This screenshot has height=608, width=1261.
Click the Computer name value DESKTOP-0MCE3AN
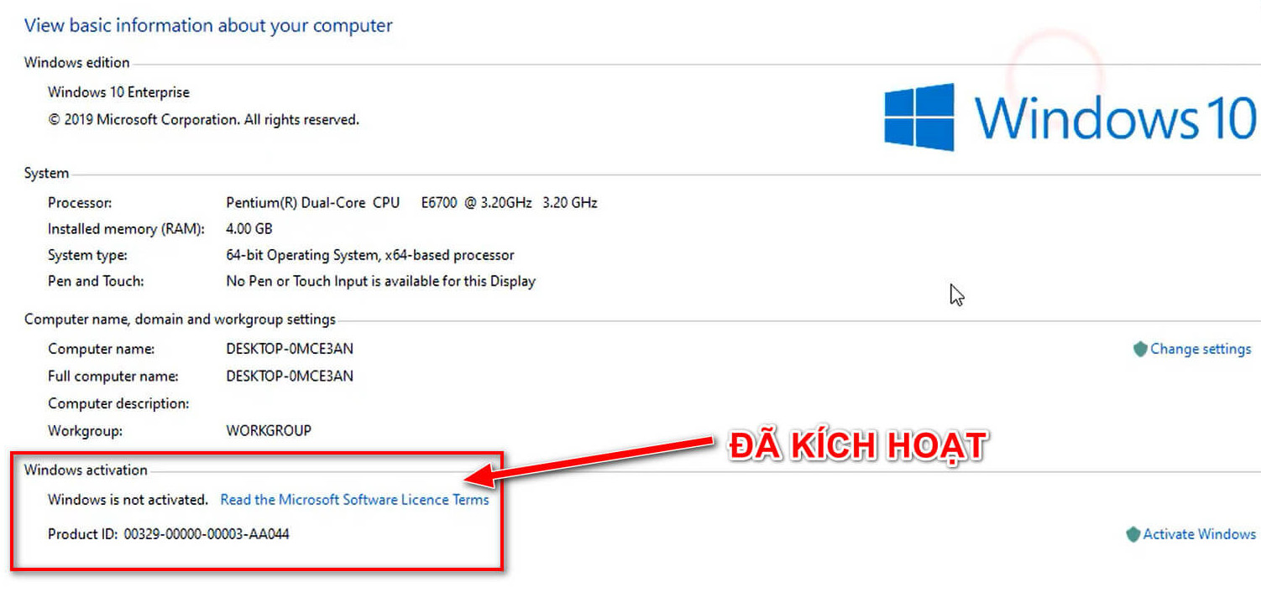[x=290, y=349]
